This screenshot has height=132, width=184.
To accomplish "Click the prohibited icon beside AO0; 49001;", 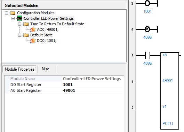I will click(33, 29).
